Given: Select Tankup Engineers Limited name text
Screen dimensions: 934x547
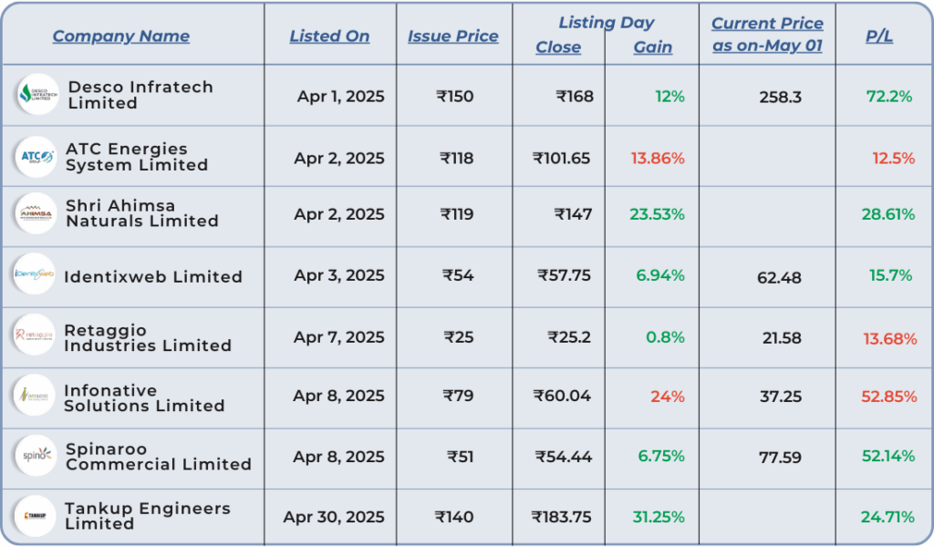Looking at the screenshot, I should point(148,516).
